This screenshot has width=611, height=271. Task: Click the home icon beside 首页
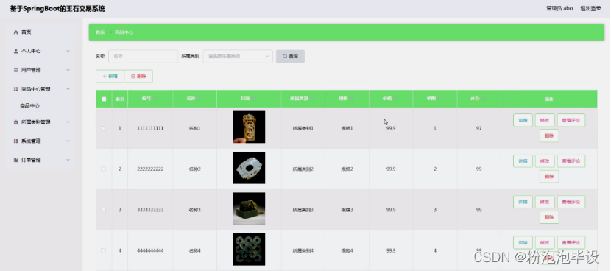point(16,32)
